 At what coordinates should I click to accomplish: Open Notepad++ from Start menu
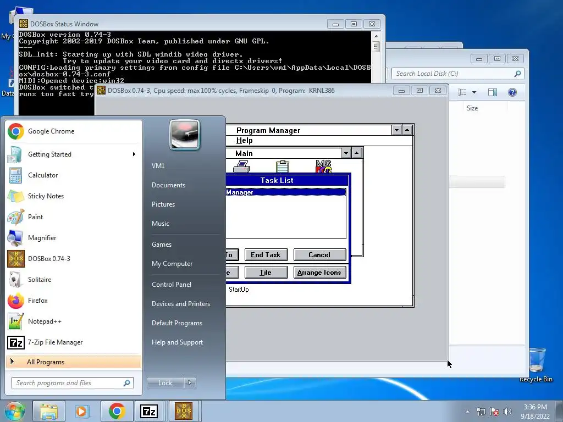click(74, 321)
